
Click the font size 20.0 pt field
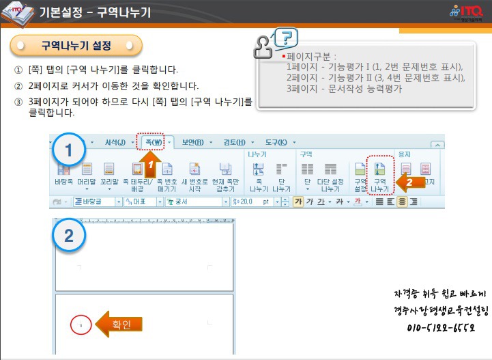point(252,202)
